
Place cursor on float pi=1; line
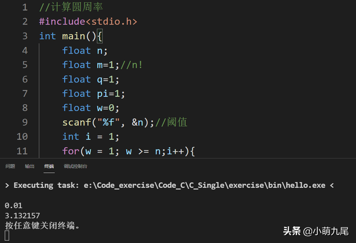pyautogui.click(x=92, y=93)
